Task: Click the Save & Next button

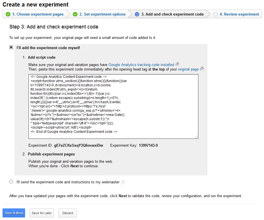Action: click(x=14, y=213)
